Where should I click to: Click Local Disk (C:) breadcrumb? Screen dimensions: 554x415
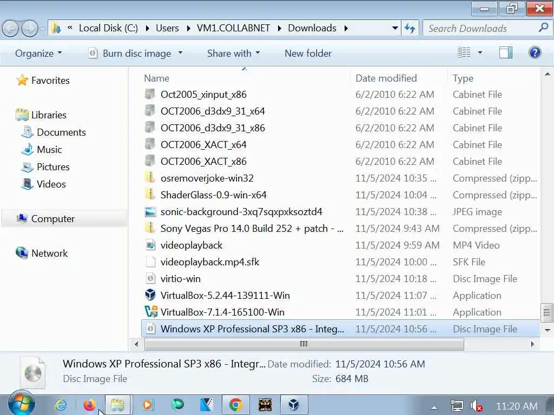point(108,28)
